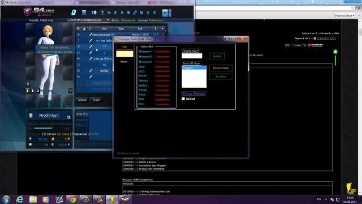This screenshot has width=362, height=204.
Task: Open the card collection icon in S4 toolbar
Action: [x=74, y=12]
